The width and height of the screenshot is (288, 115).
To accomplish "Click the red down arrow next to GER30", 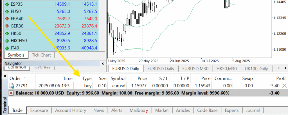I will [x=7, y=26].
